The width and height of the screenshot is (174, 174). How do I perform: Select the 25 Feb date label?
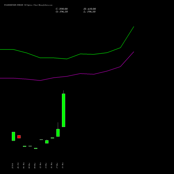click(13, 166)
